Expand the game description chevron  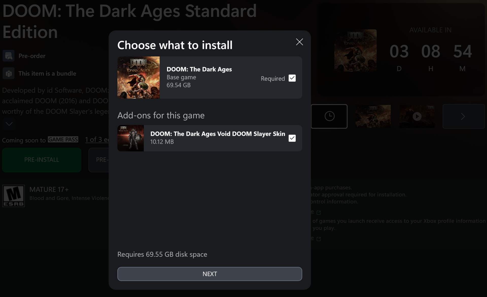point(9,124)
